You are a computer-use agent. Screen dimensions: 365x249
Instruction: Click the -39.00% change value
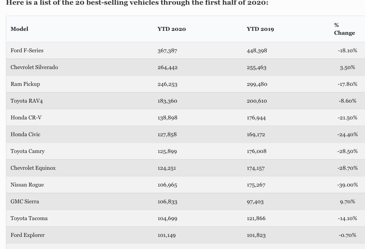347,185
